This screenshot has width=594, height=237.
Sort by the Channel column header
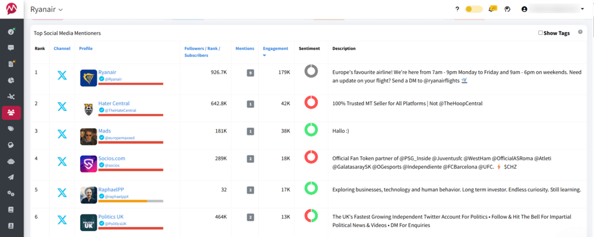click(62, 49)
